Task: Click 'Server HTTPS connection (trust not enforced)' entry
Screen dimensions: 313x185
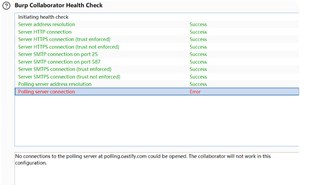Action: [x=68, y=47]
